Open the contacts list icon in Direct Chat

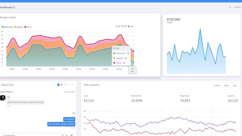pos(65,85)
